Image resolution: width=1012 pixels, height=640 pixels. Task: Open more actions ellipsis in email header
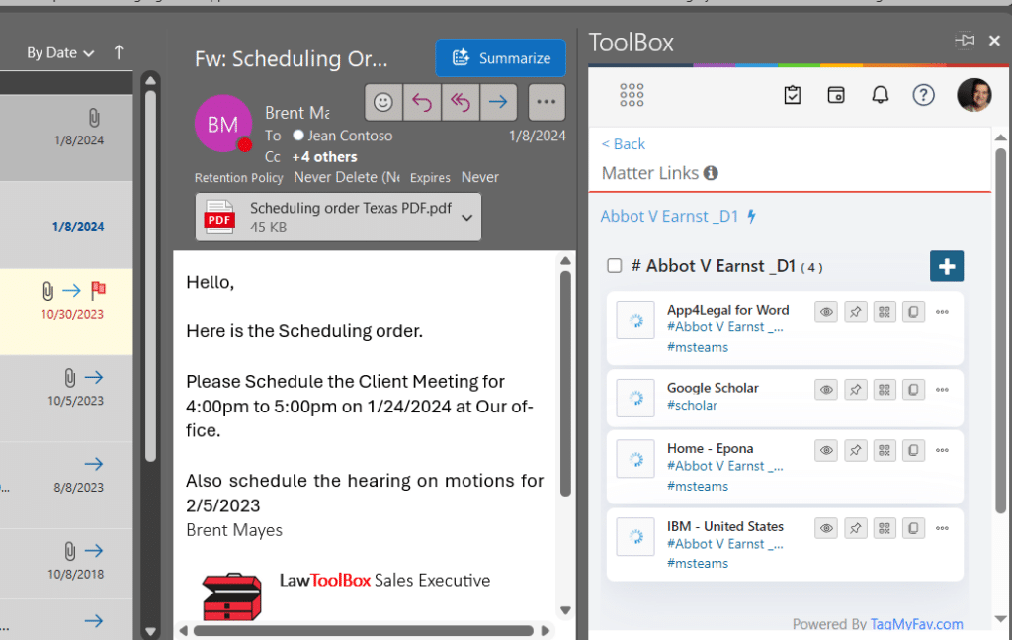(x=546, y=102)
